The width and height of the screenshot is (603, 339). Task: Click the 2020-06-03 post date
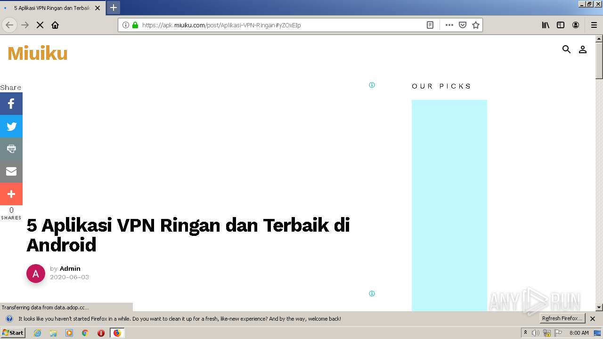(x=69, y=277)
